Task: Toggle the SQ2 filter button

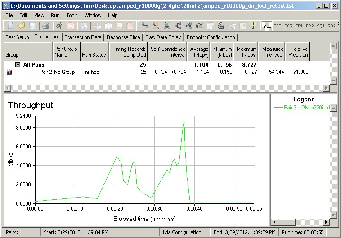Action: coord(332,26)
